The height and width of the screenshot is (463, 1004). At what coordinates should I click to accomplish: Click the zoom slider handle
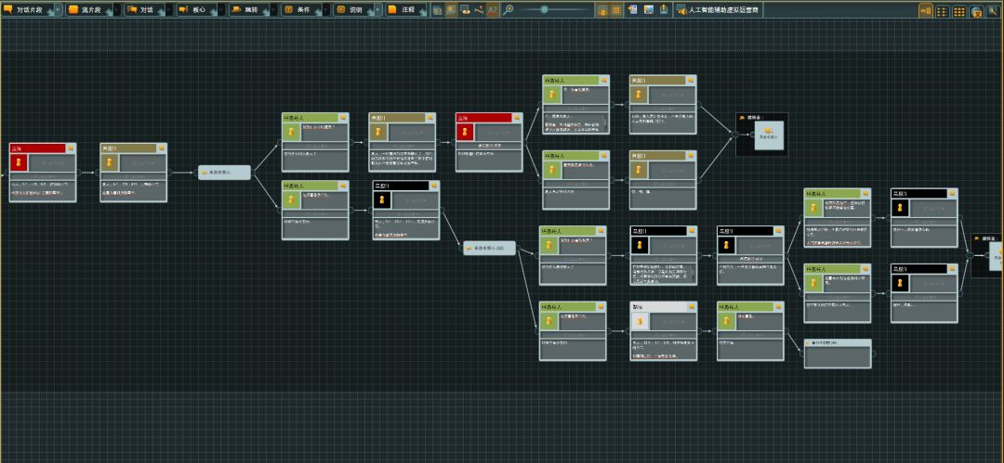point(544,9)
